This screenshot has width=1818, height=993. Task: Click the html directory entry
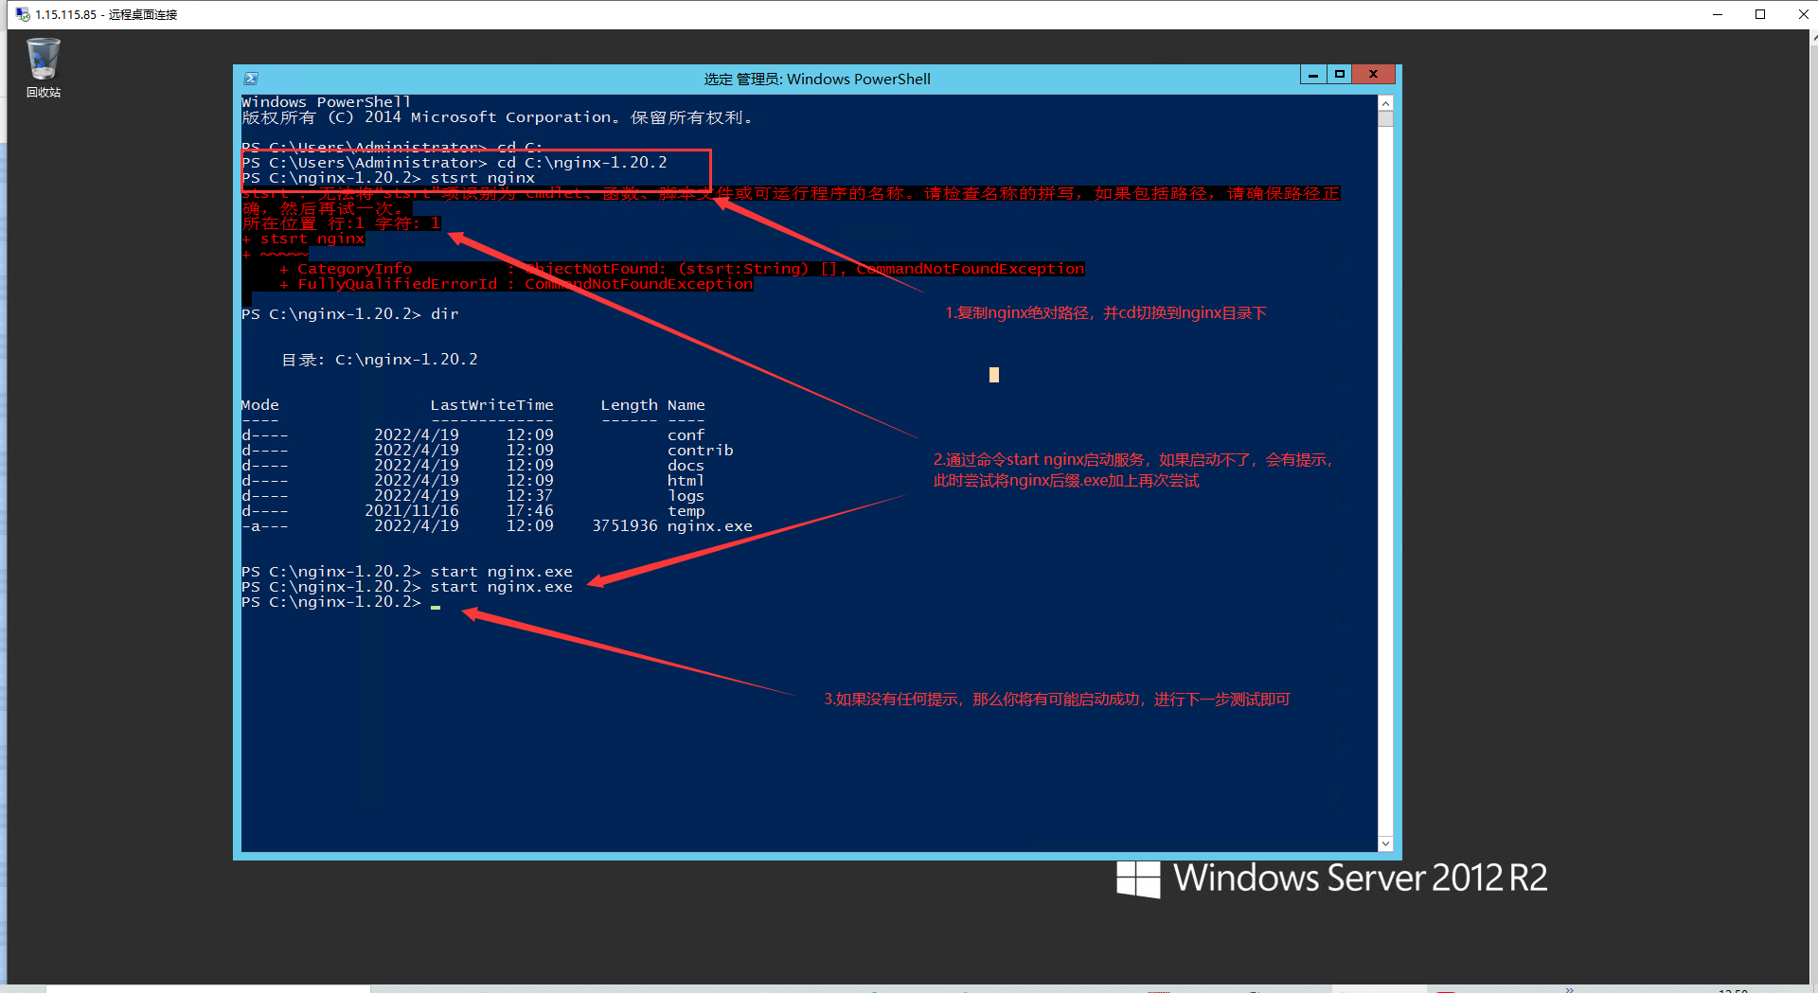(x=686, y=481)
